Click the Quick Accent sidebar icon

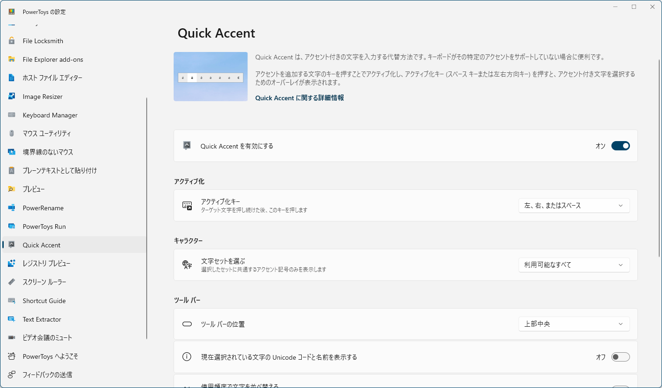point(12,245)
